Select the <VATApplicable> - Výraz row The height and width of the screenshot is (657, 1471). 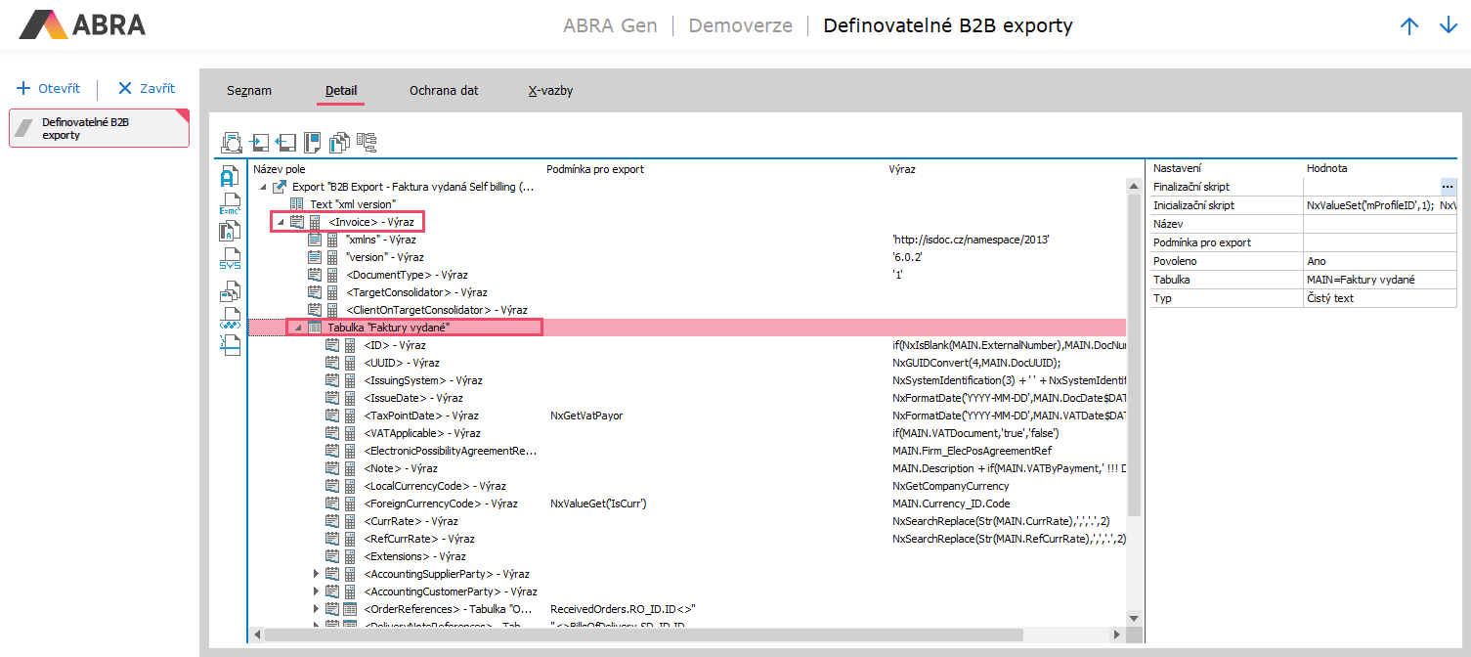pos(687,433)
